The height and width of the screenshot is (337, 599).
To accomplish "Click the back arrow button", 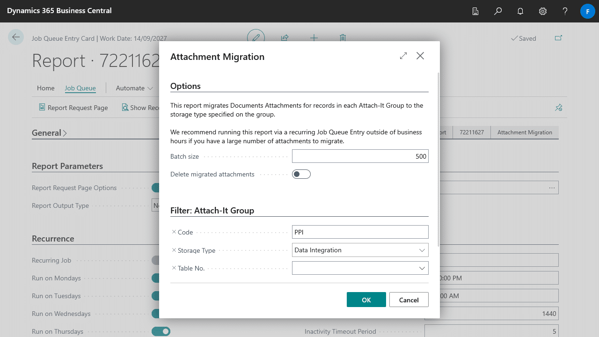I will point(16,37).
